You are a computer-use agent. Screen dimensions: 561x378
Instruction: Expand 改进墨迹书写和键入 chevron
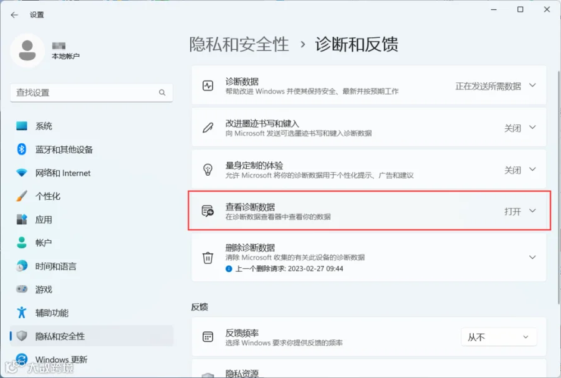point(532,127)
